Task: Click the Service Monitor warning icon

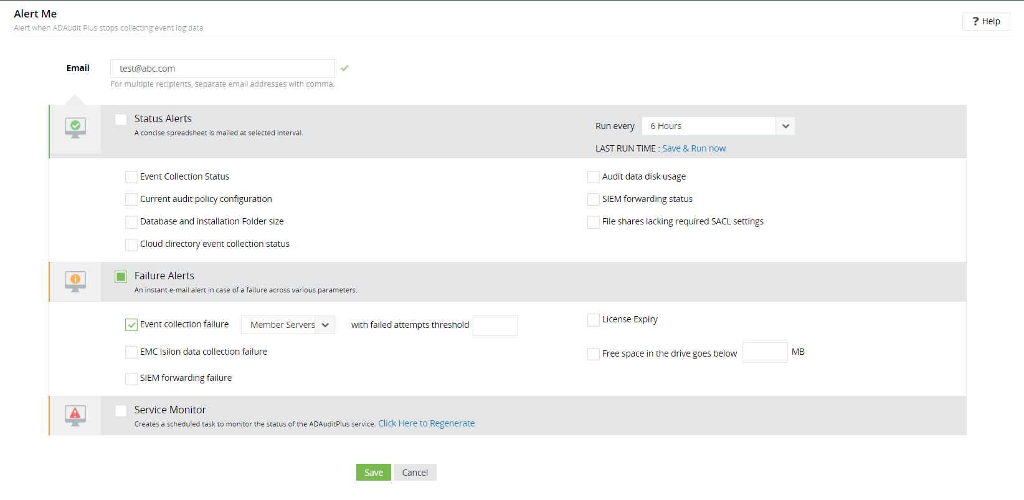Action: [x=75, y=415]
